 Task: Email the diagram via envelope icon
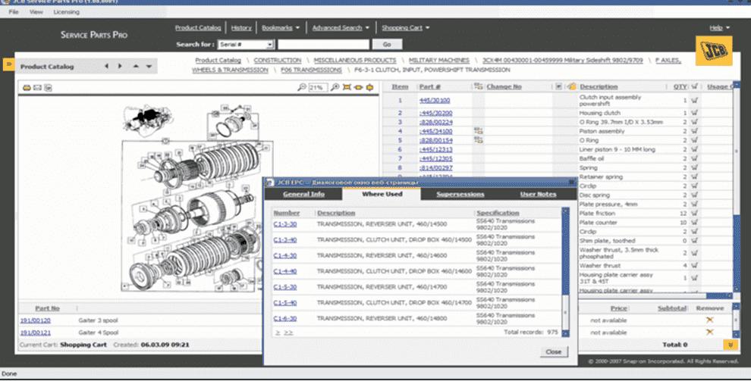[37, 87]
